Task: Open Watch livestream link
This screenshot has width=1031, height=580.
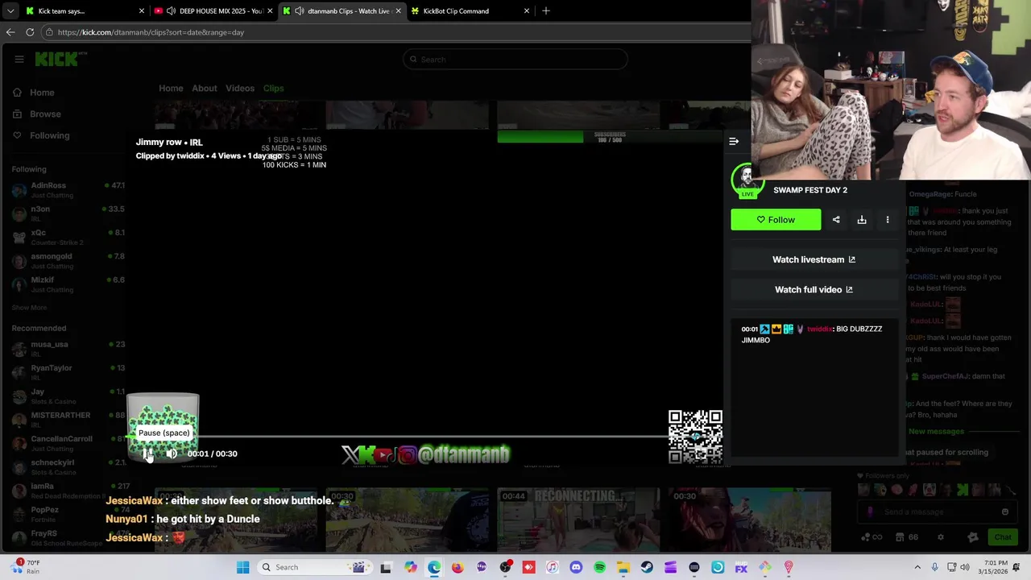Action: click(x=814, y=259)
